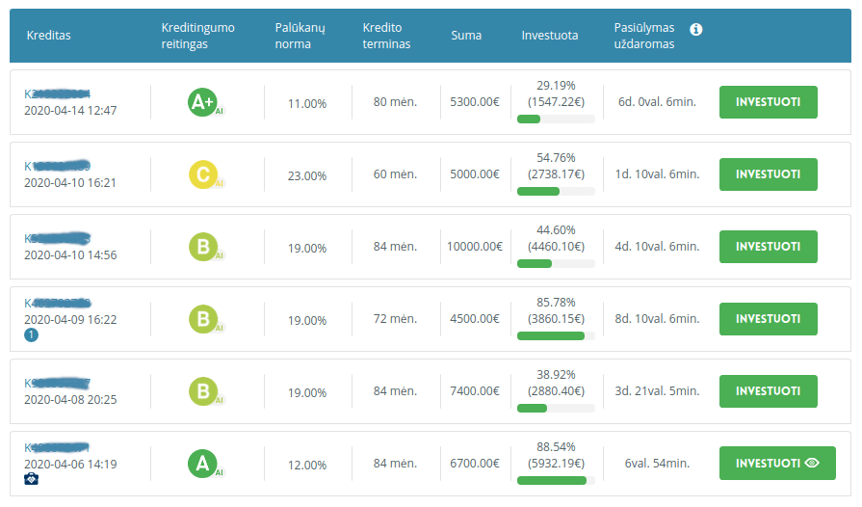Screen dimensions: 862x507
Task: Click the Investuota column header
Action: tap(550, 36)
